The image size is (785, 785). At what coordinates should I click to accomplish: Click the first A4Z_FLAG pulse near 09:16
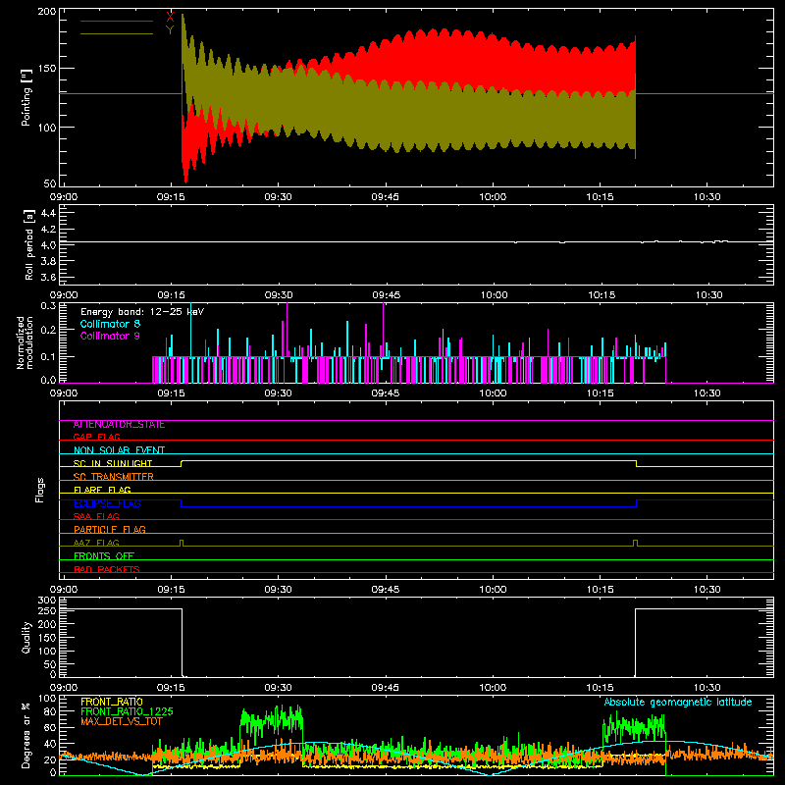coord(182,543)
